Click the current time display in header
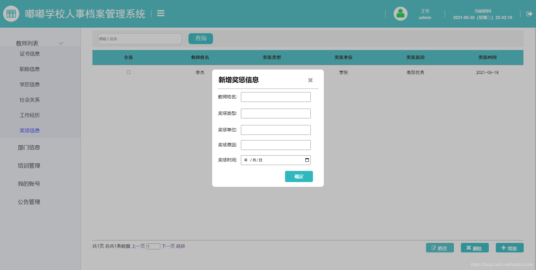 483,18
